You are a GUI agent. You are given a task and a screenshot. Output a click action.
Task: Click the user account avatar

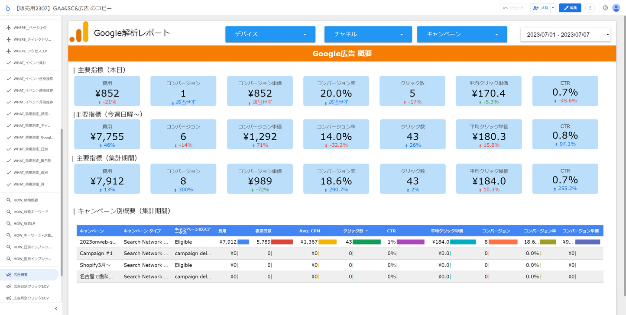click(x=616, y=8)
